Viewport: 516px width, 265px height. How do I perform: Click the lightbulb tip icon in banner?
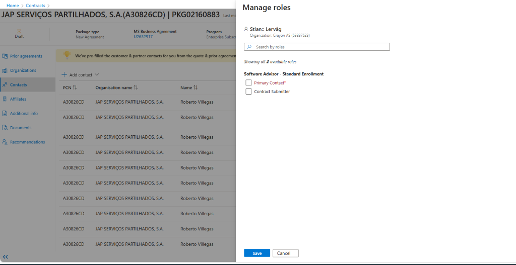coord(67,55)
